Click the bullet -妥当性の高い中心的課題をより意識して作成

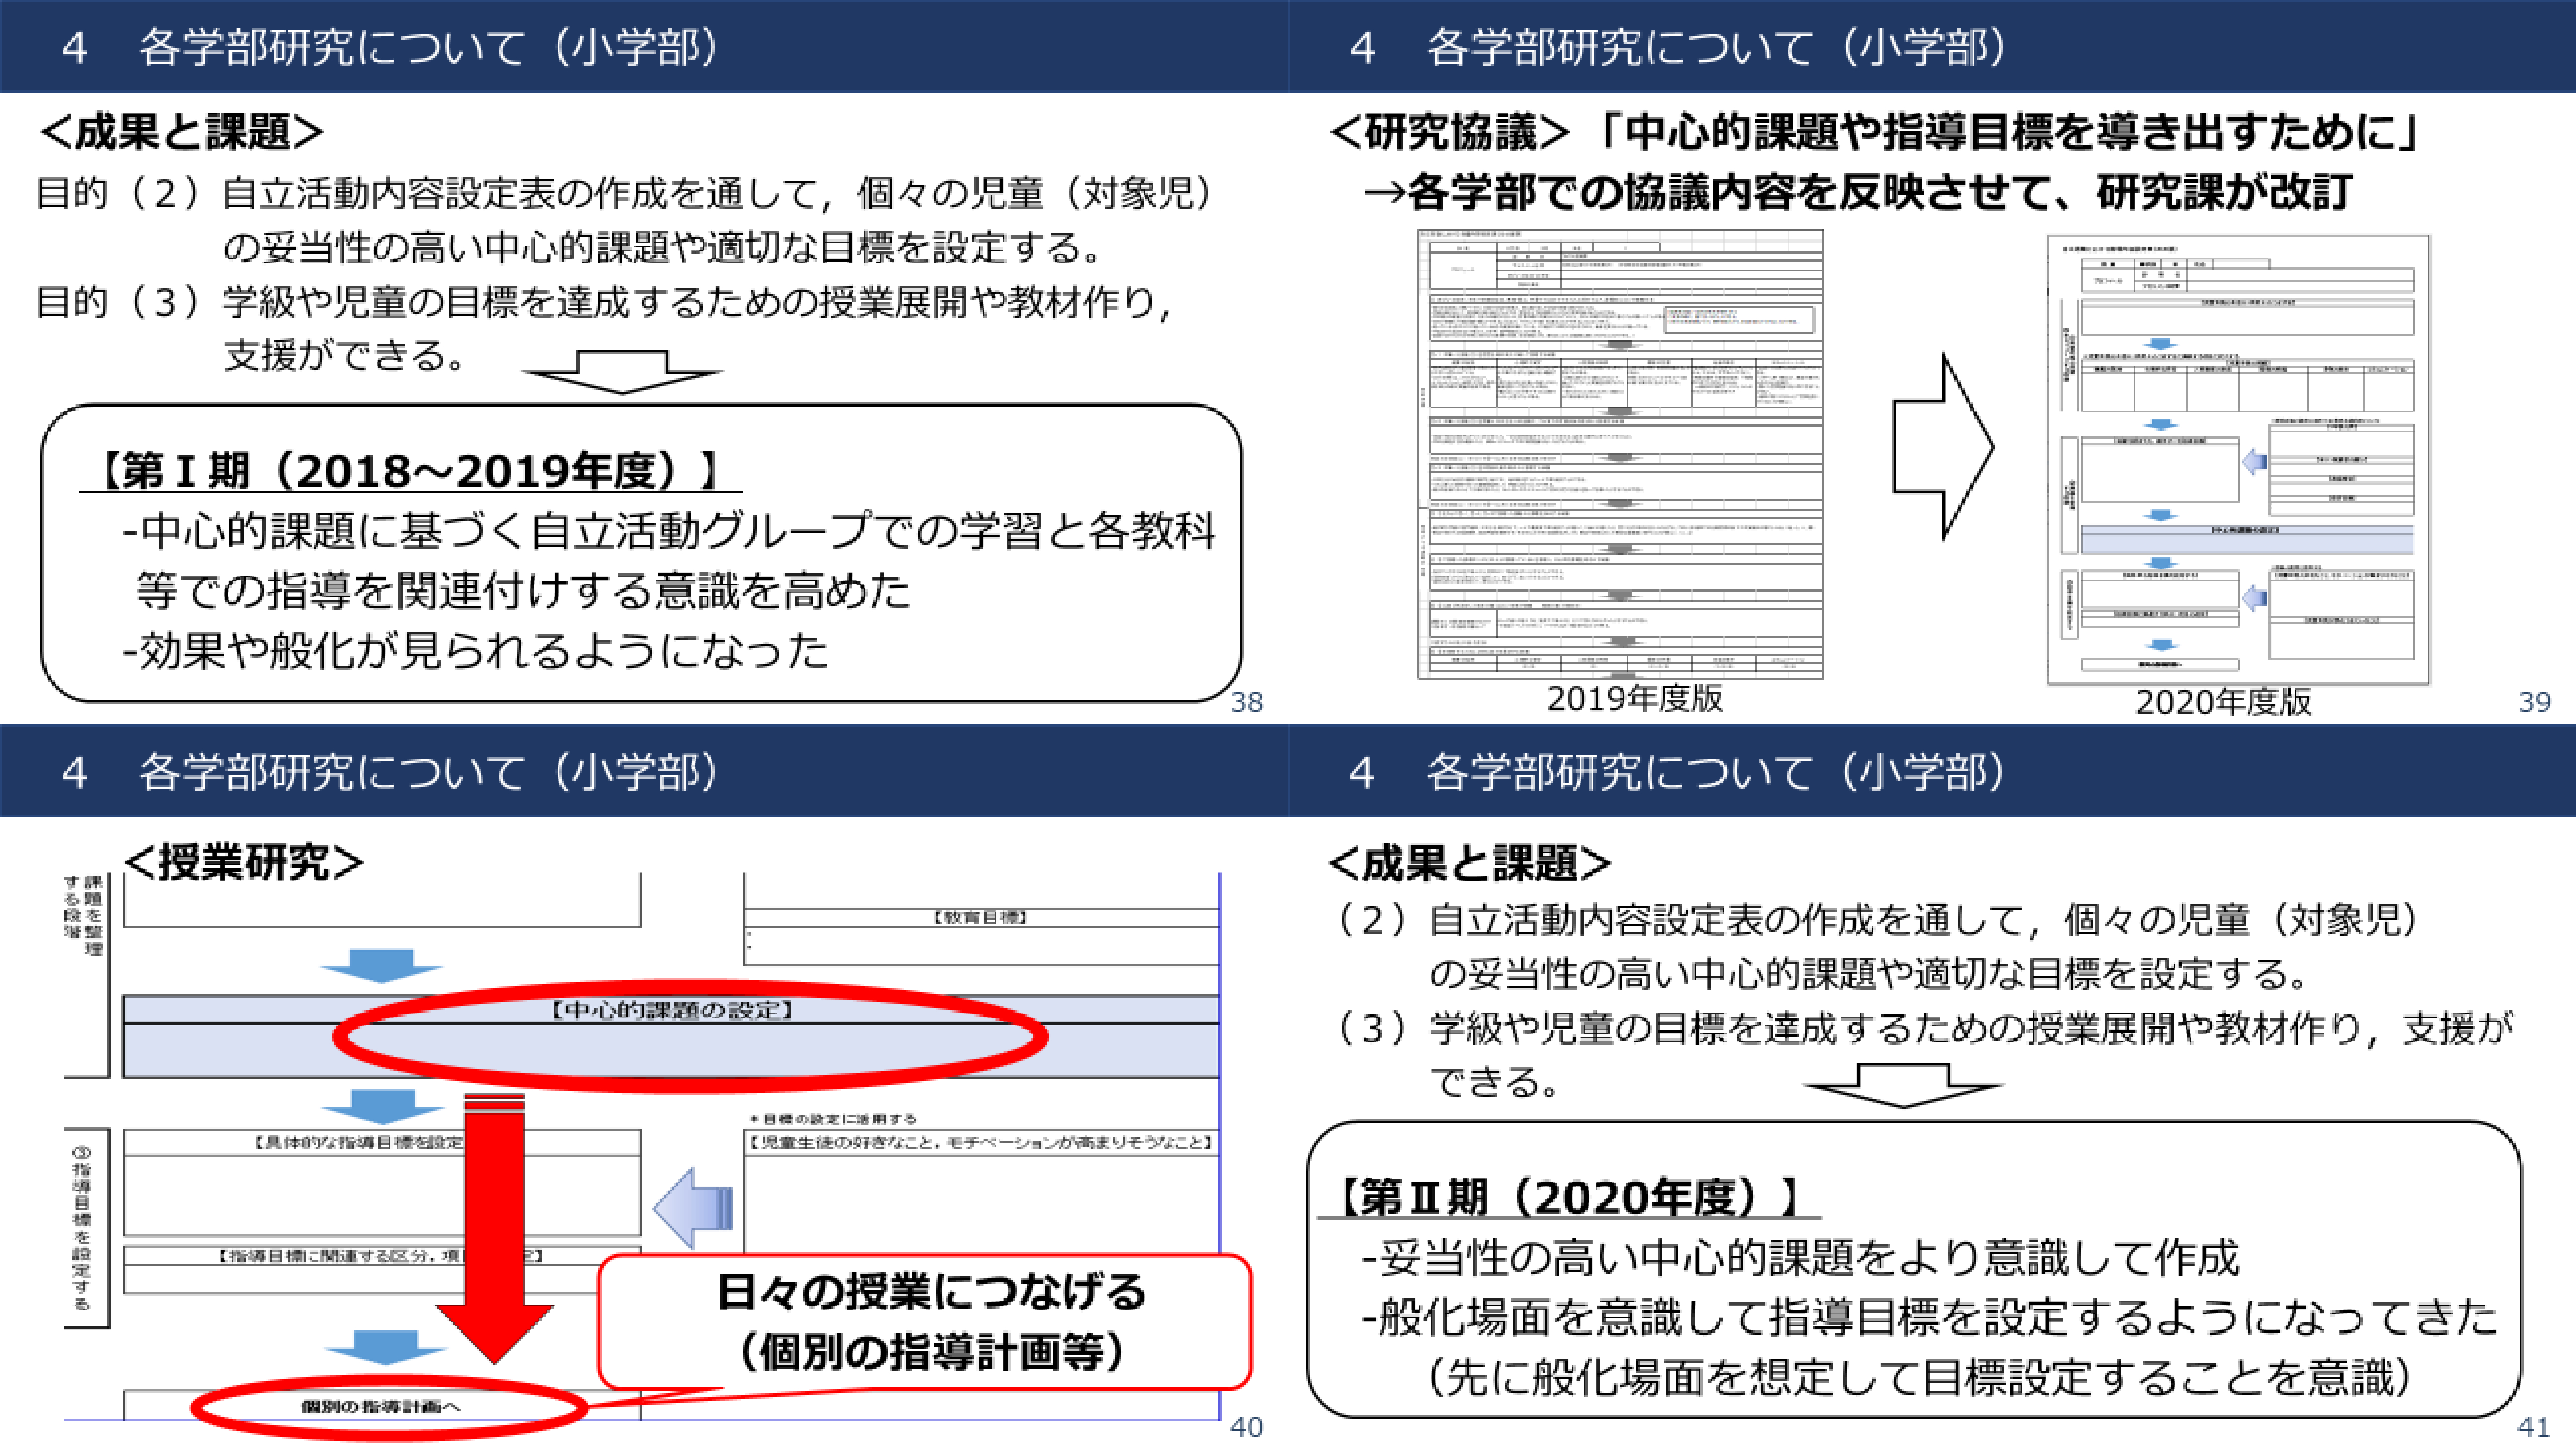(x=1800, y=1257)
